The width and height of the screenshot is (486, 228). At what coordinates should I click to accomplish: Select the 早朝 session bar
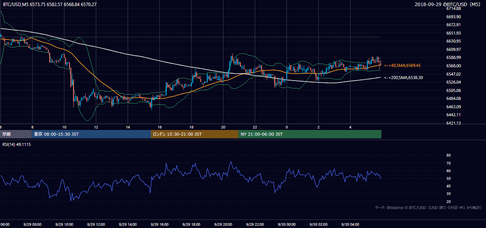click(16, 134)
